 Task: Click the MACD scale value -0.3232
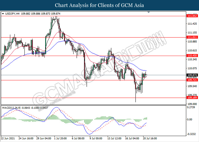pyautogui.click(x=192, y=134)
